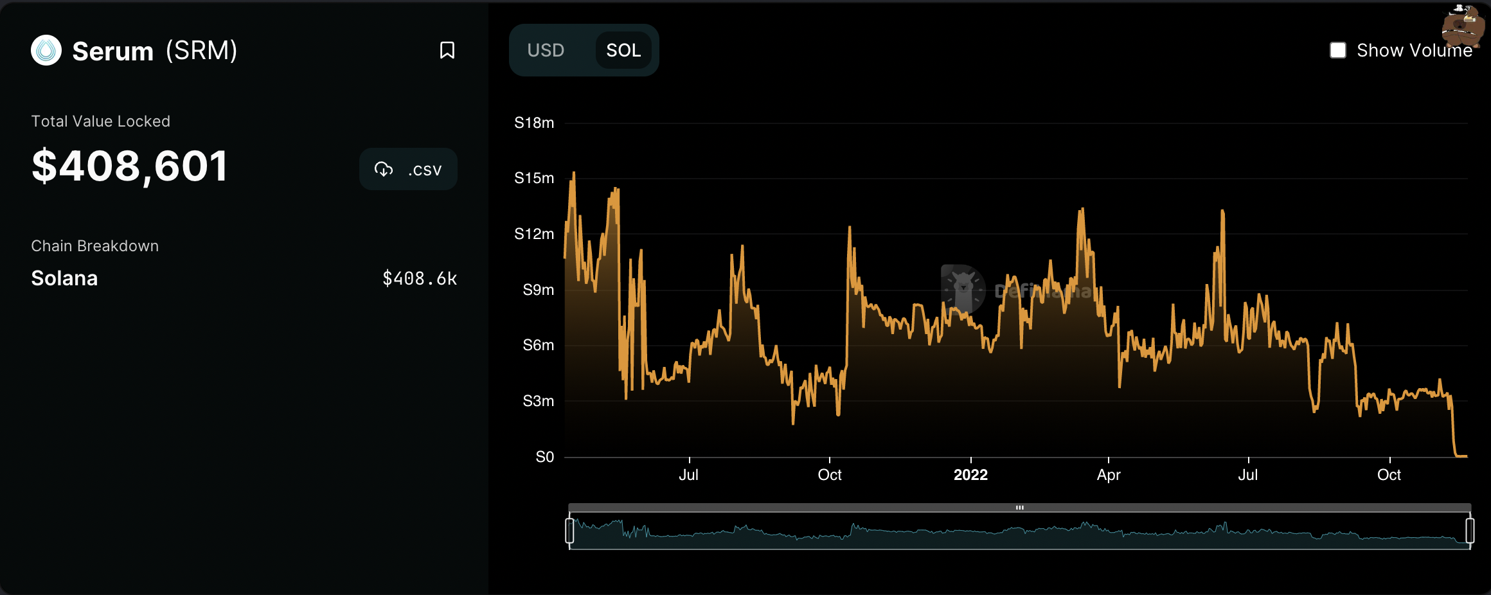1491x595 pixels.
Task: Grab the right handle of range slider
Action: [x=1470, y=531]
